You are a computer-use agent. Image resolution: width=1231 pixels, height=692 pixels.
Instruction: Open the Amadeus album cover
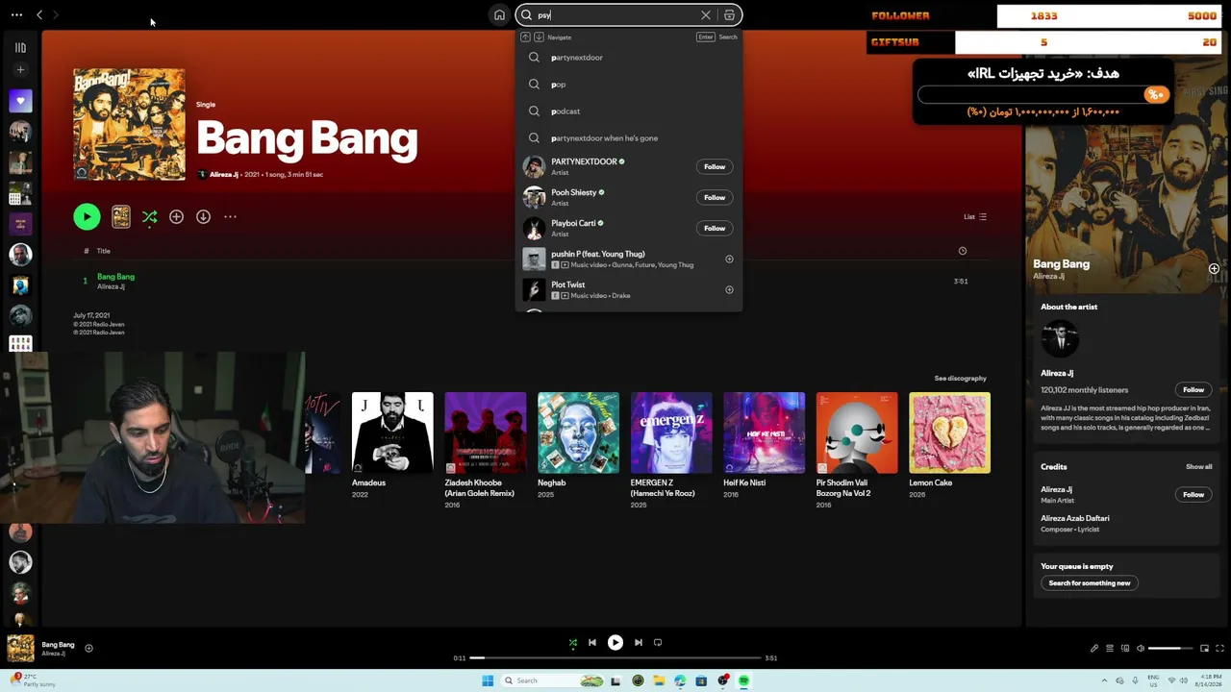(392, 432)
